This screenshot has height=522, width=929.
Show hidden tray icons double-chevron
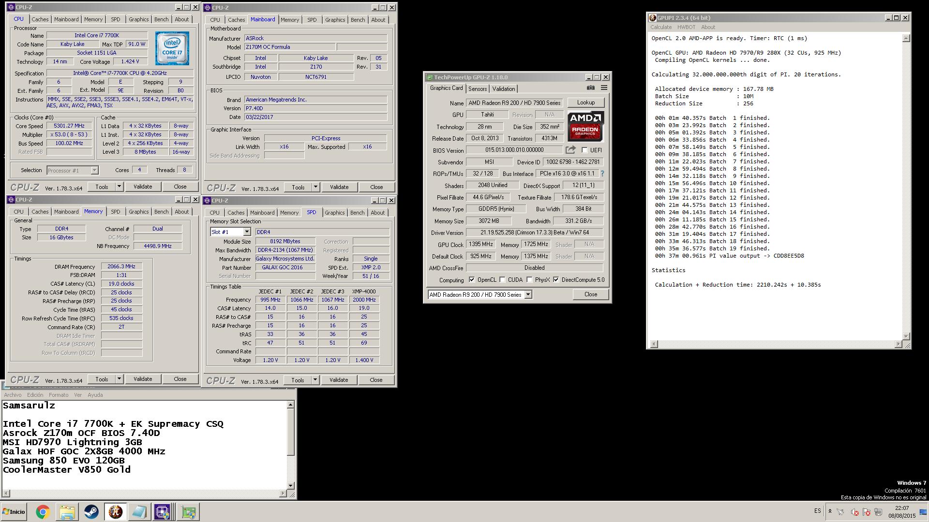click(830, 511)
